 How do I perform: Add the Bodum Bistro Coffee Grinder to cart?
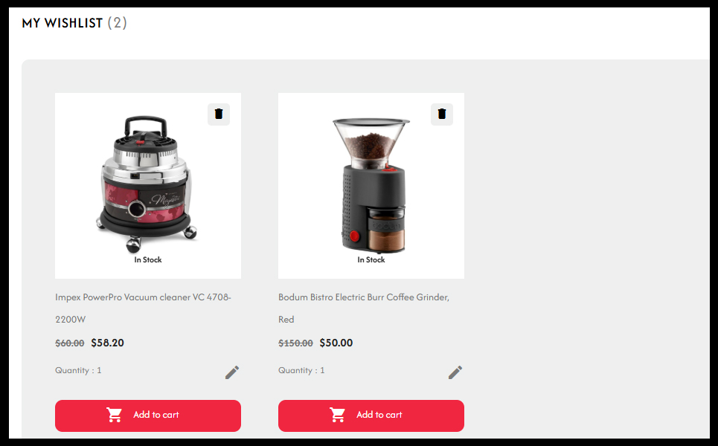coord(371,416)
